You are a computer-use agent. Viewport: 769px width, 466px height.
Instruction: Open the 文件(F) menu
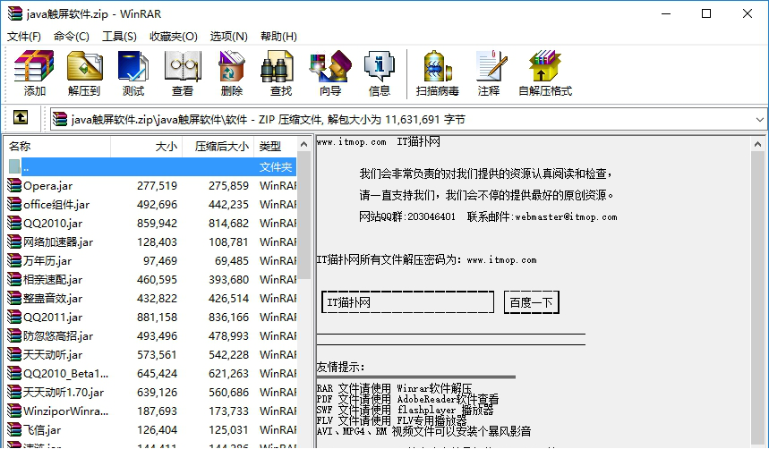(24, 37)
